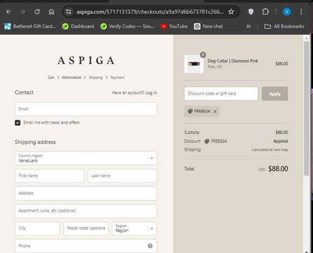Focus the Apartment, suite field

[86, 211]
